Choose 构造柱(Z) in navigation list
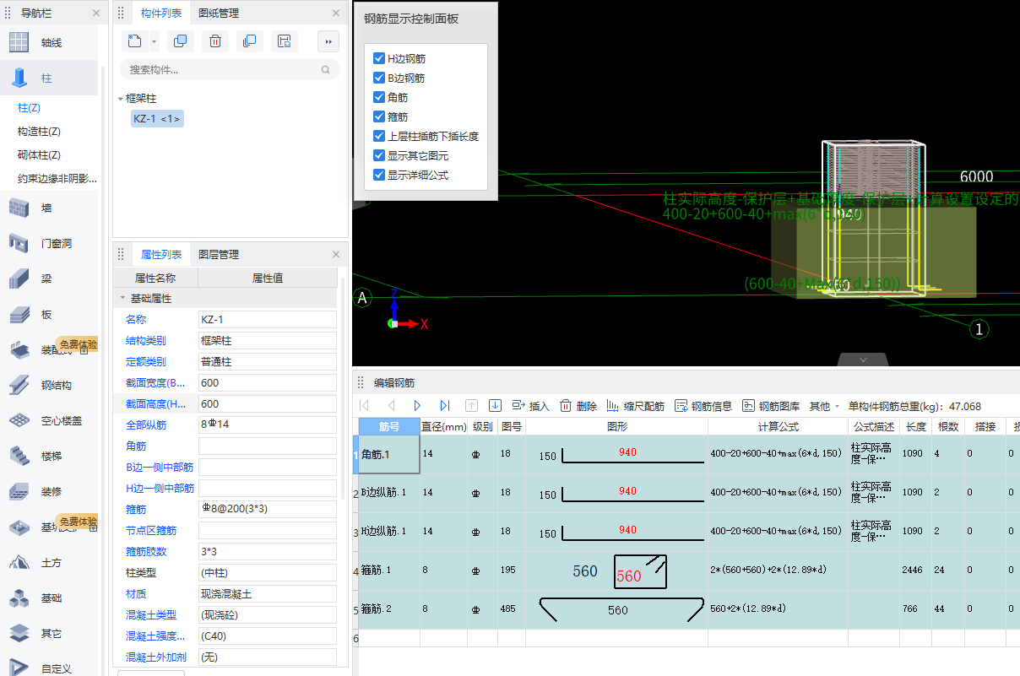 coord(40,132)
